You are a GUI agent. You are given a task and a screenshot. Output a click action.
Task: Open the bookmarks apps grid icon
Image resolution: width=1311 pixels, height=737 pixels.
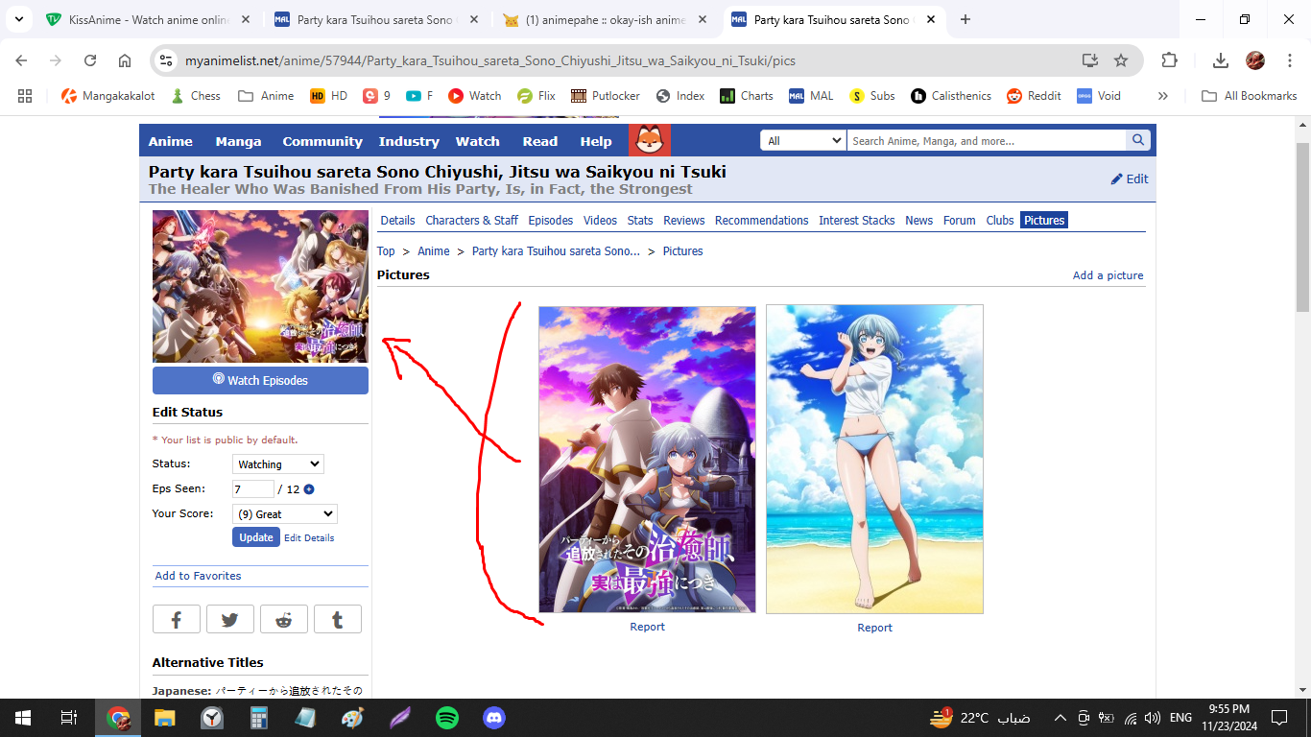click(25, 96)
